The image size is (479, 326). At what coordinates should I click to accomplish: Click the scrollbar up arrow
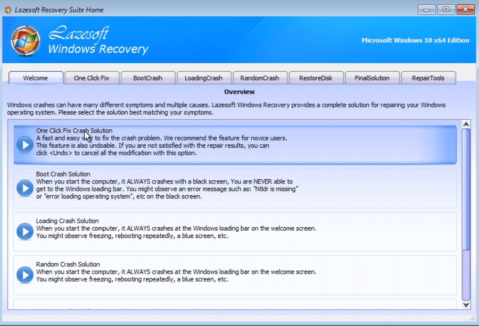[x=466, y=124]
